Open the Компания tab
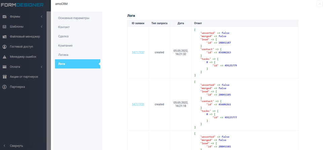Viewport: 323px width, 150px height. click(x=65, y=45)
